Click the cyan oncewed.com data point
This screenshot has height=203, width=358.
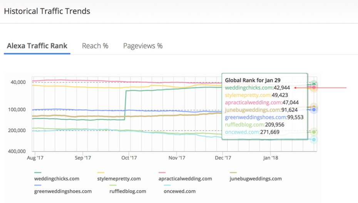click(314, 139)
